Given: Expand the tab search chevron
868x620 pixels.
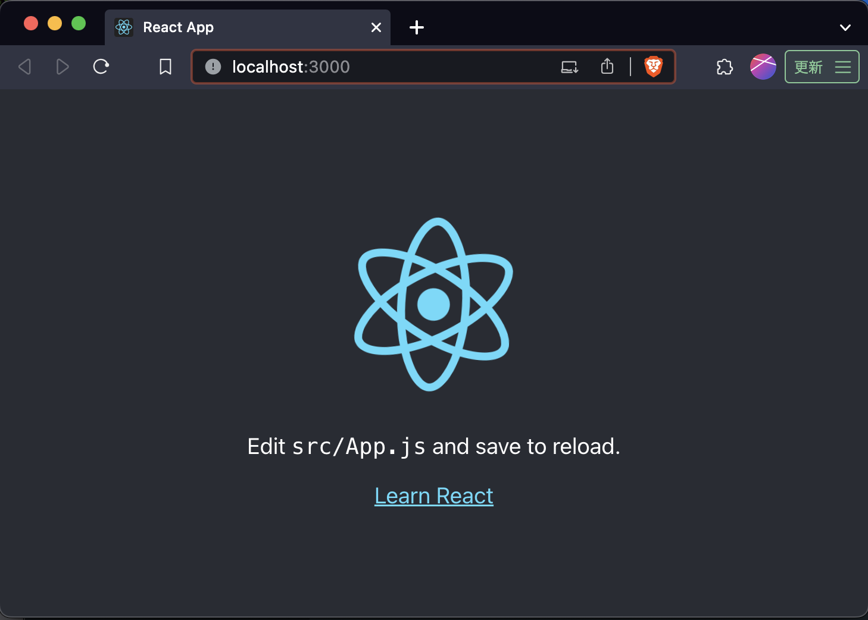Looking at the screenshot, I should pyautogui.click(x=845, y=27).
